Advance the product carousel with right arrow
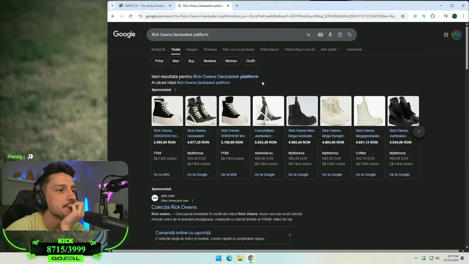 pos(419,132)
